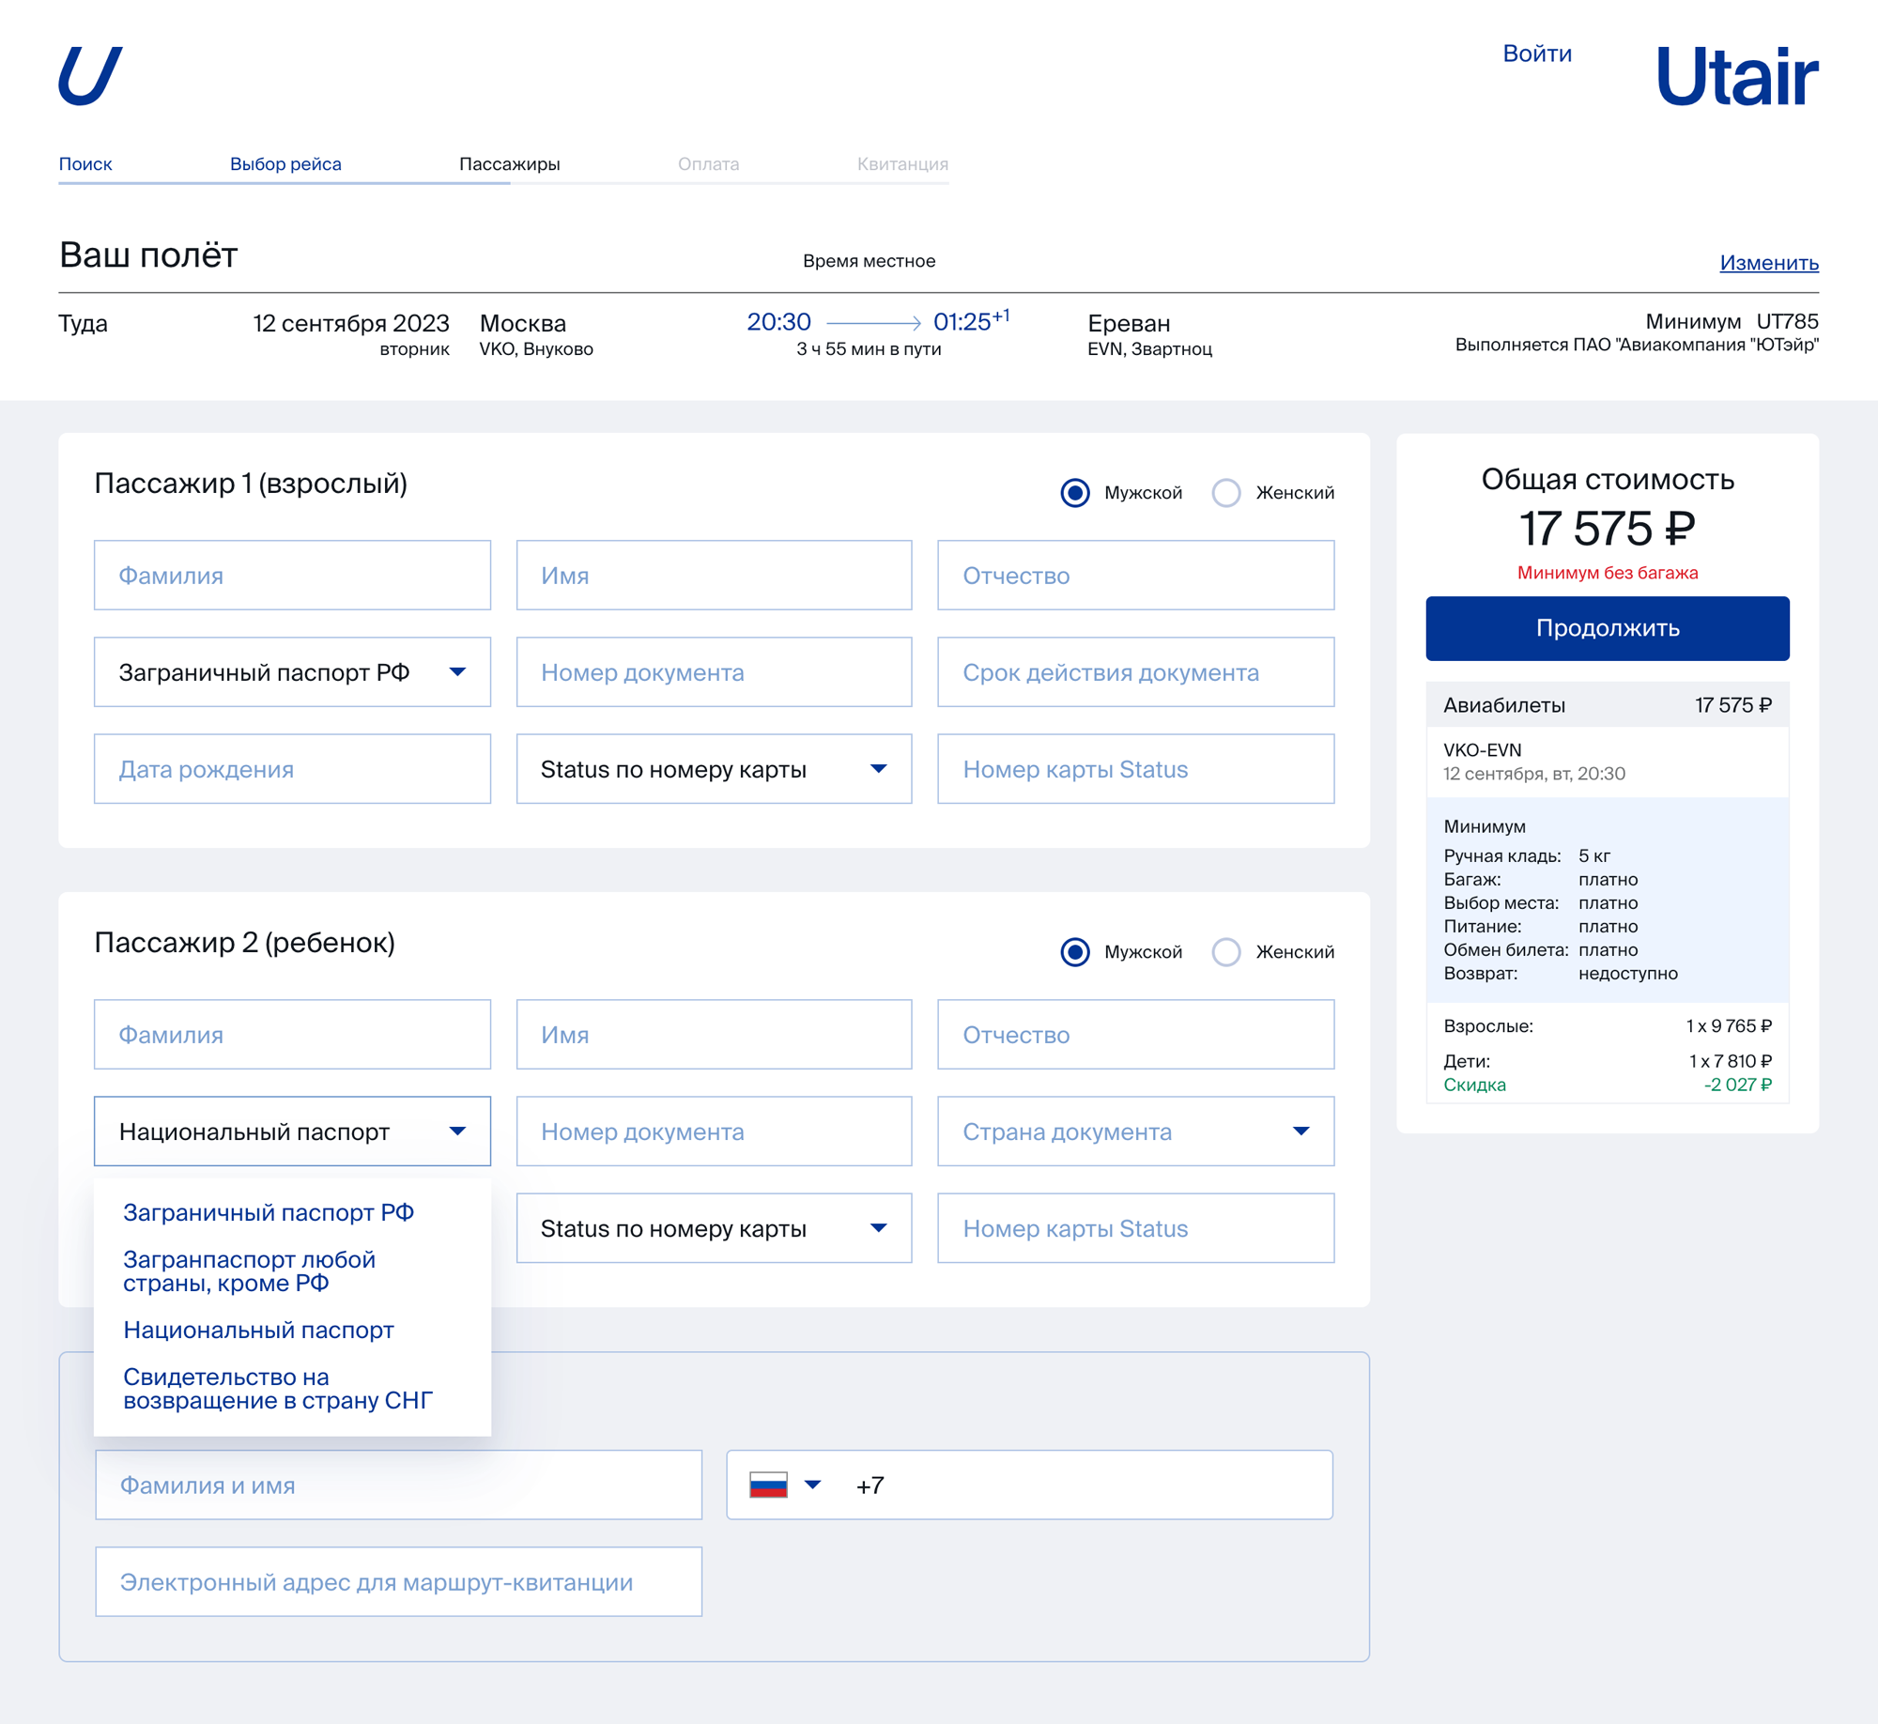This screenshot has height=1724, width=1878.
Task: Click the Возврат недоступно tariff line
Action: point(1561,973)
